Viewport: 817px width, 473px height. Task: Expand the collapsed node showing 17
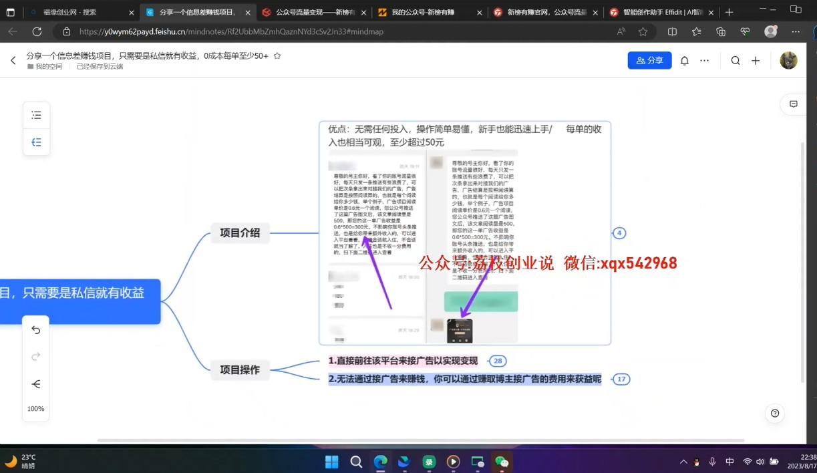(x=621, y=379)
